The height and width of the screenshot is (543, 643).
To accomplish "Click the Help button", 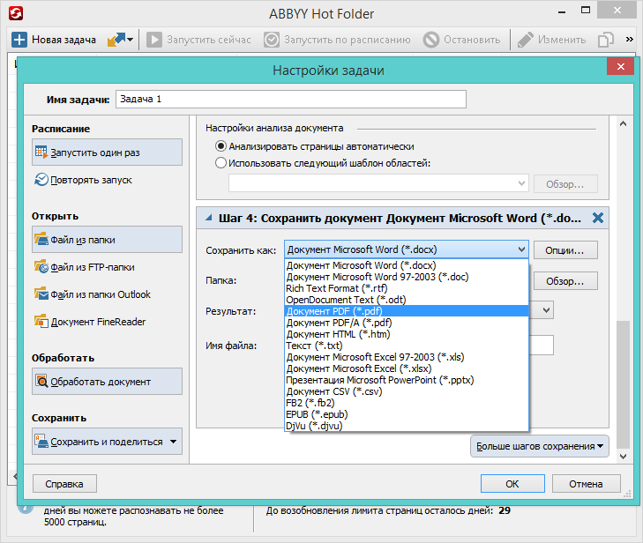I will pos(64,484).
